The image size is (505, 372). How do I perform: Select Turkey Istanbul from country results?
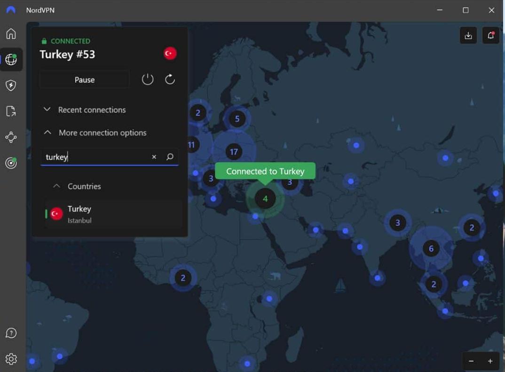[113, 214]
